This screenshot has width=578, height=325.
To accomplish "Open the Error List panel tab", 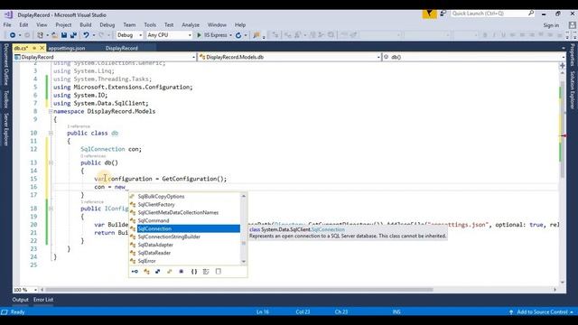I will [x=43, y=300].
